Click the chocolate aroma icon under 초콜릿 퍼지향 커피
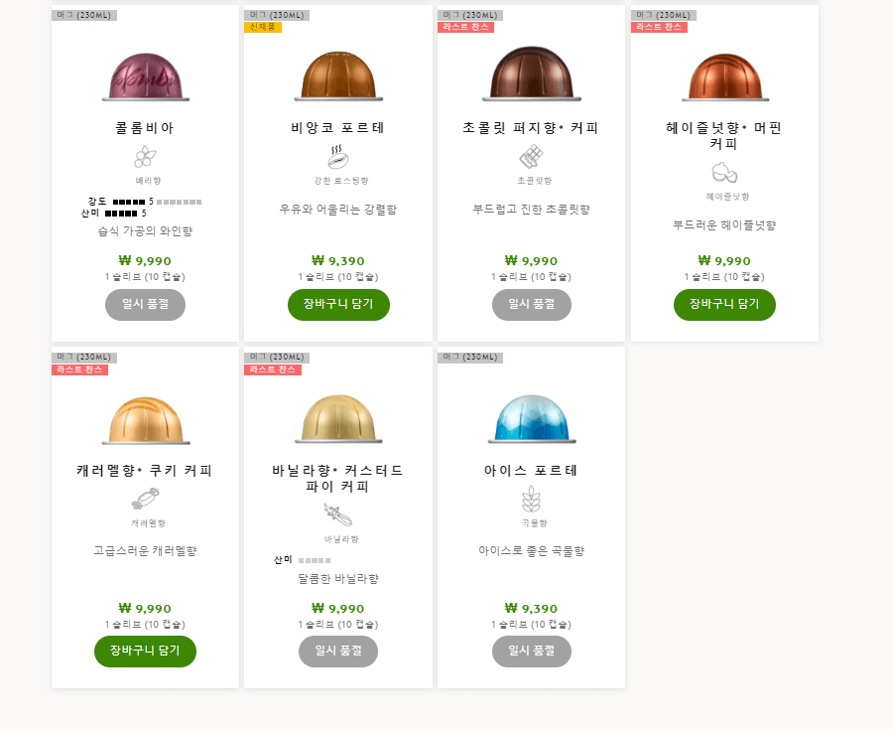 [x=531, y=158]
